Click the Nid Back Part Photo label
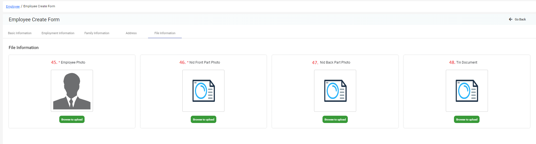Image resolution: width=536 pixels, height=144 pixels. [x=335, y=62]
